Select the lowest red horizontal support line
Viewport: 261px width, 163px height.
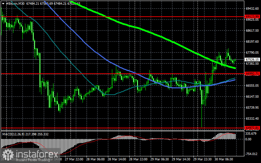pos(123,128)
